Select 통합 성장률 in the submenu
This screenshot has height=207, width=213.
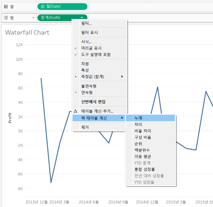point(150,169)
